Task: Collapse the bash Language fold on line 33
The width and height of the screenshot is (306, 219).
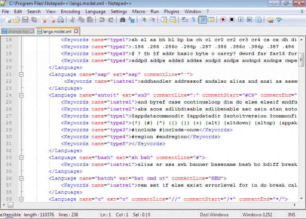Action: point(21,157)
